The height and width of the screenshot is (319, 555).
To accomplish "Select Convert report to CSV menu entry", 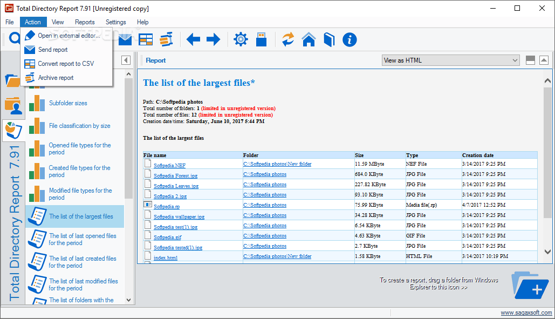I will pos(61,63).
